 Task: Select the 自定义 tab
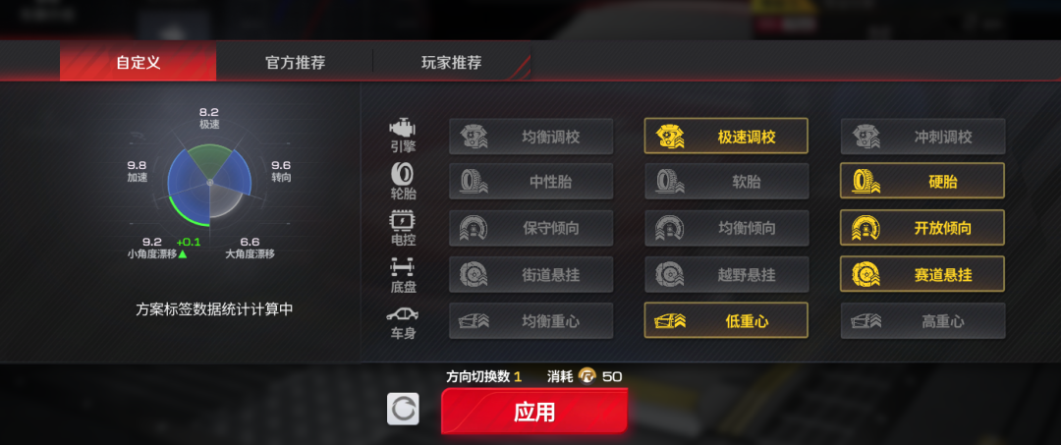(139, 62)
